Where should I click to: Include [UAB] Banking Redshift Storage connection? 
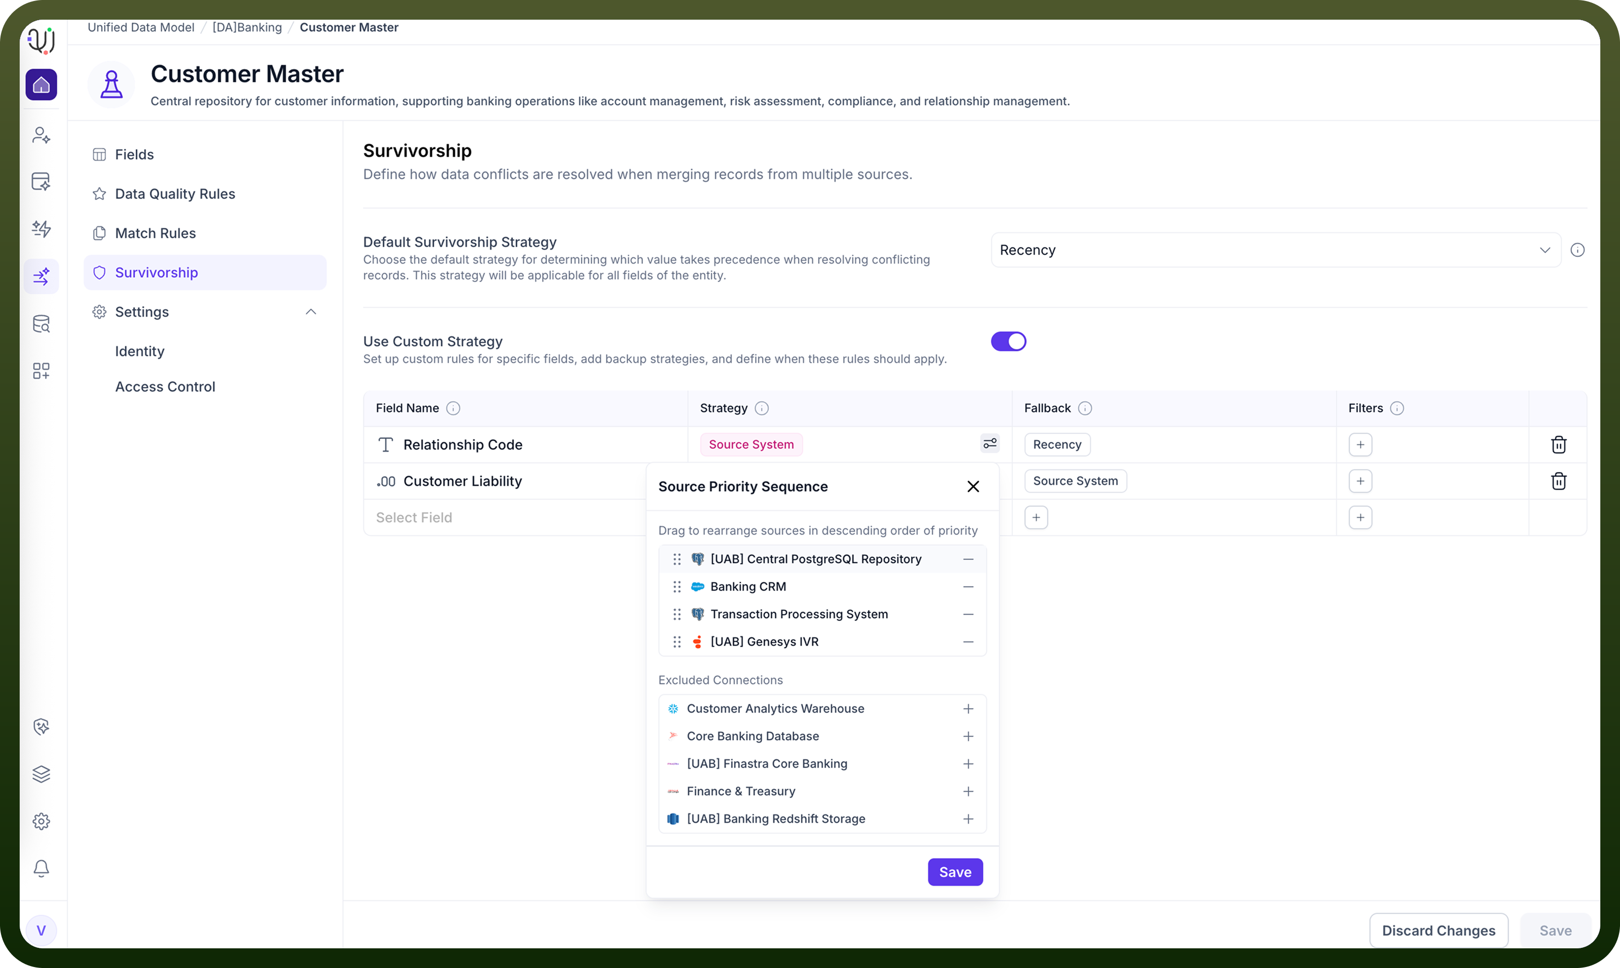click(968, 819)
